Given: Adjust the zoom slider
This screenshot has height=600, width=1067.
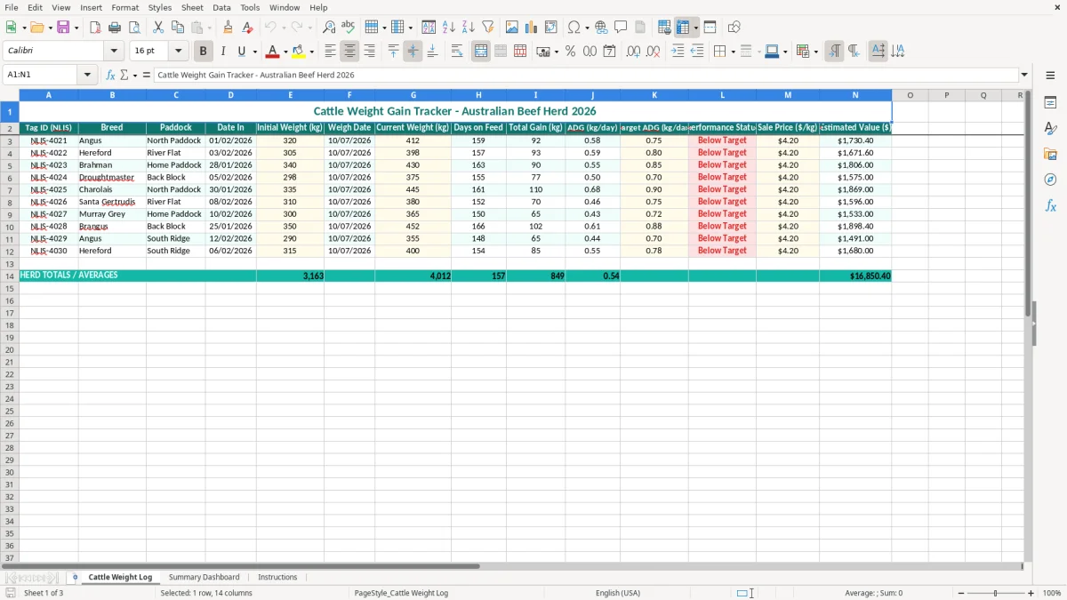Looking at the screenshot, I should point(996,593).
